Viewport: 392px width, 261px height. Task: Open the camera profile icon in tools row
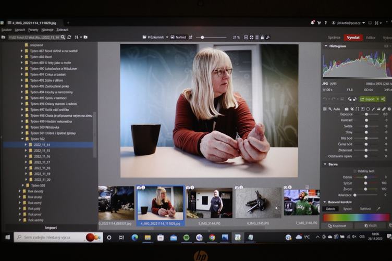347,109
